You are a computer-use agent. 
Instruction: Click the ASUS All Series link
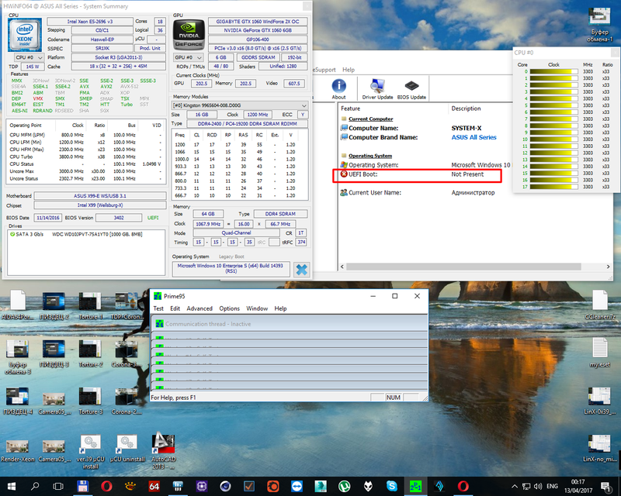click(474, 137)
